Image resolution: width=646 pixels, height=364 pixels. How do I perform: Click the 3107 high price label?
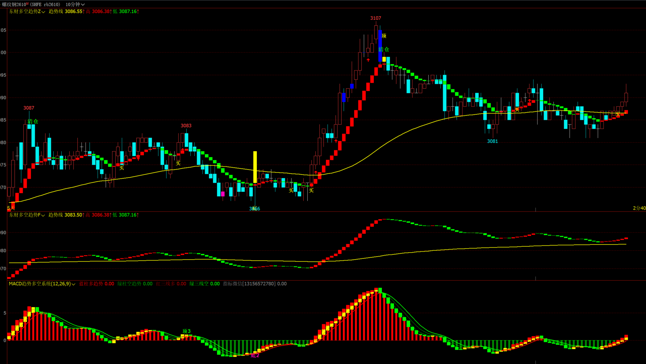point(375,18)
